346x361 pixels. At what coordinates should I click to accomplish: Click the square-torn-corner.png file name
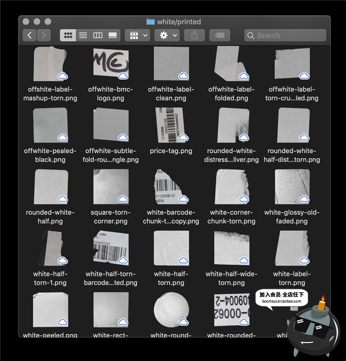click(x=111, y=217)
